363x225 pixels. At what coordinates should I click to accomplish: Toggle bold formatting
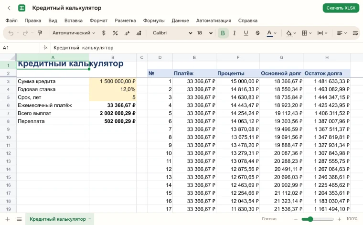pyautogui.click(x=223, y=33)
